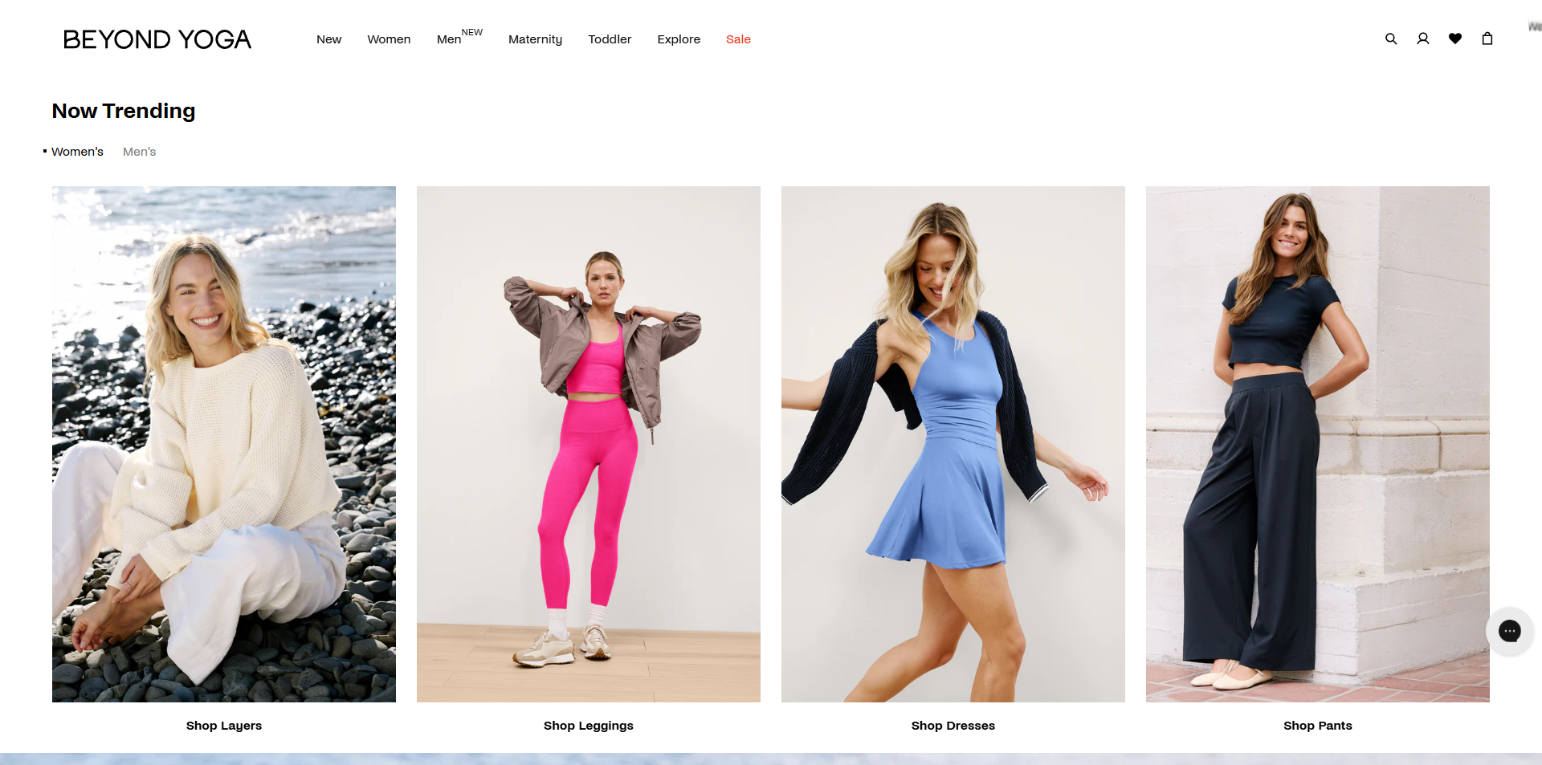Expand the Women navigation menu

[389, 39]
